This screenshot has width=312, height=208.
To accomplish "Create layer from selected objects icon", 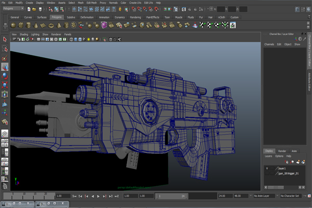I will point(303,162).
